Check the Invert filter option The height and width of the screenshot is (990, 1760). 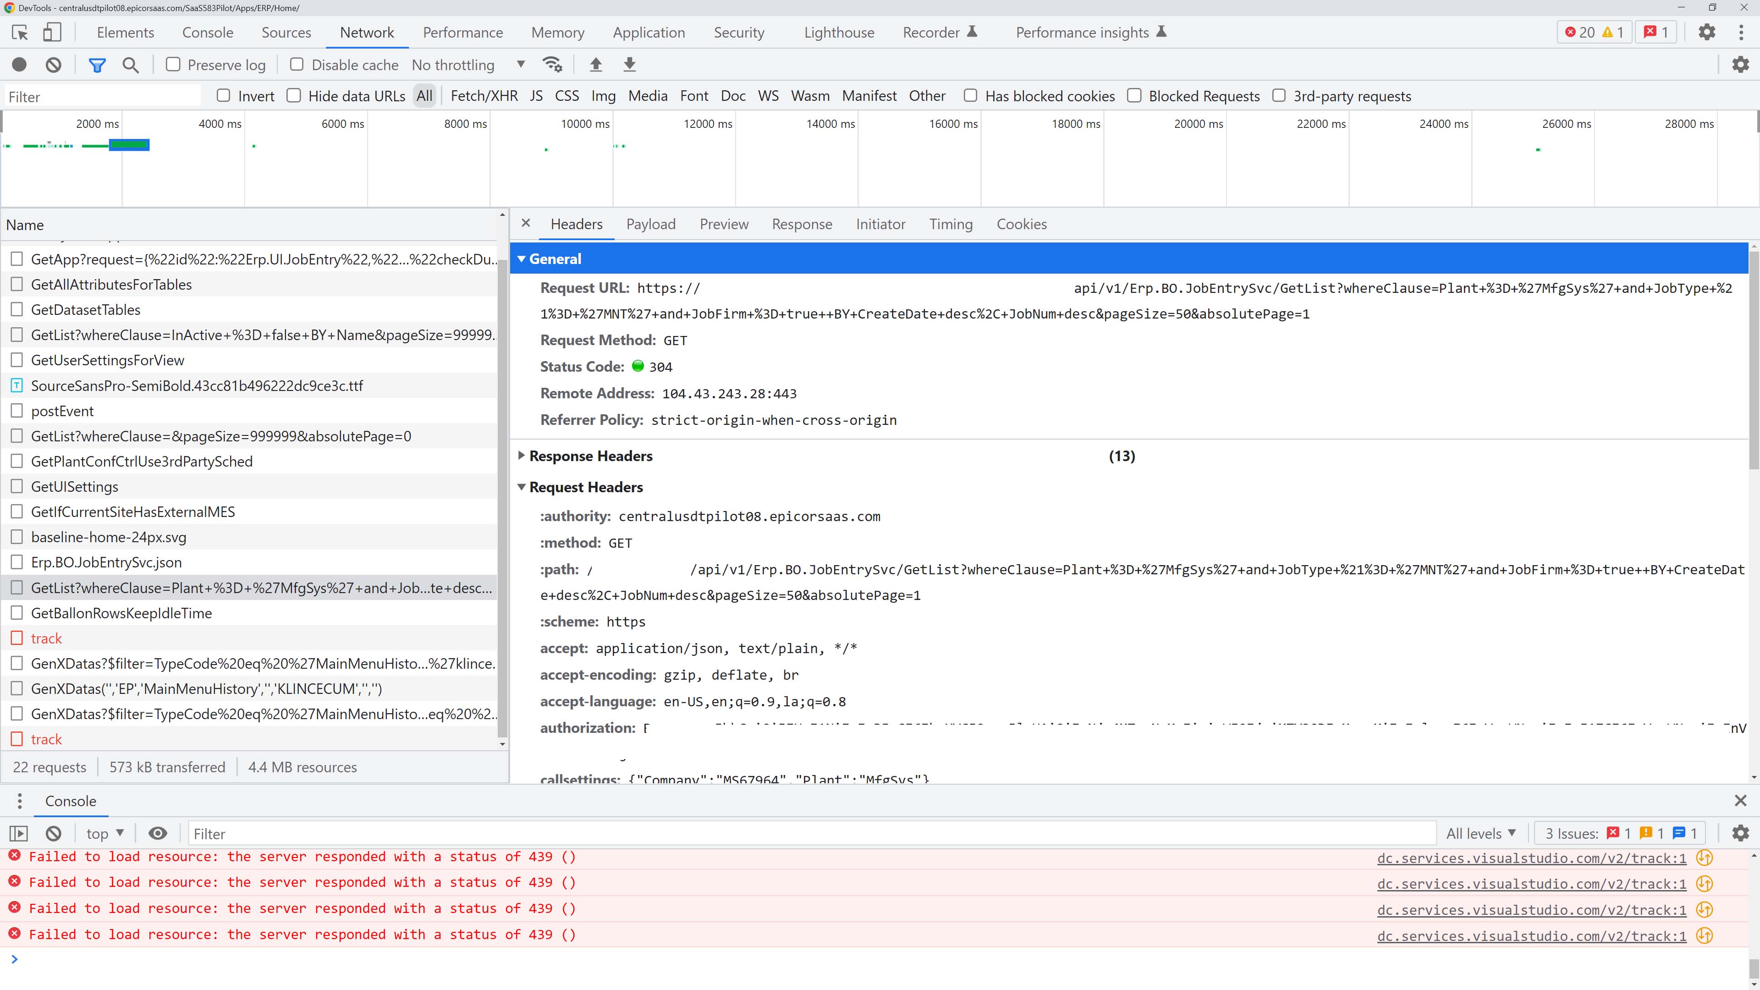coord(223,96)
